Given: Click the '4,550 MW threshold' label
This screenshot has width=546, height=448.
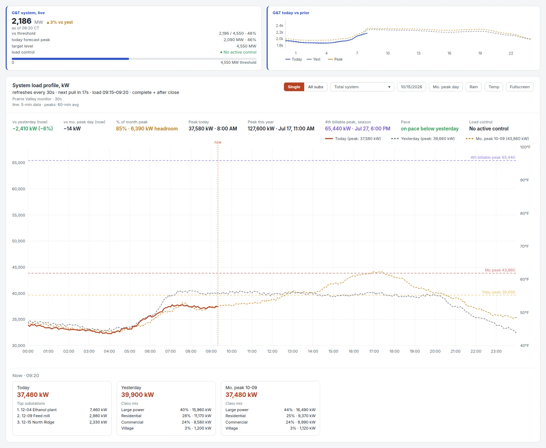Looking at the screenshot, I should pyautogui.click(x=238, y=62).
